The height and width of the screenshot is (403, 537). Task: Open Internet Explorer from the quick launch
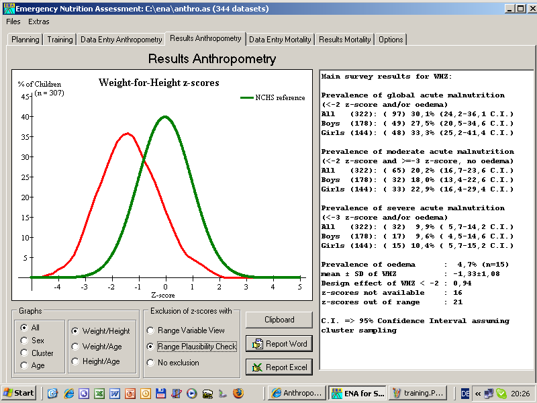(x=68, y=393)
